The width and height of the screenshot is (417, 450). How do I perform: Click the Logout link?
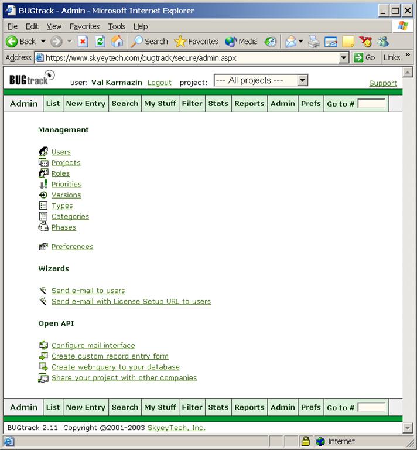click(159, 83)
